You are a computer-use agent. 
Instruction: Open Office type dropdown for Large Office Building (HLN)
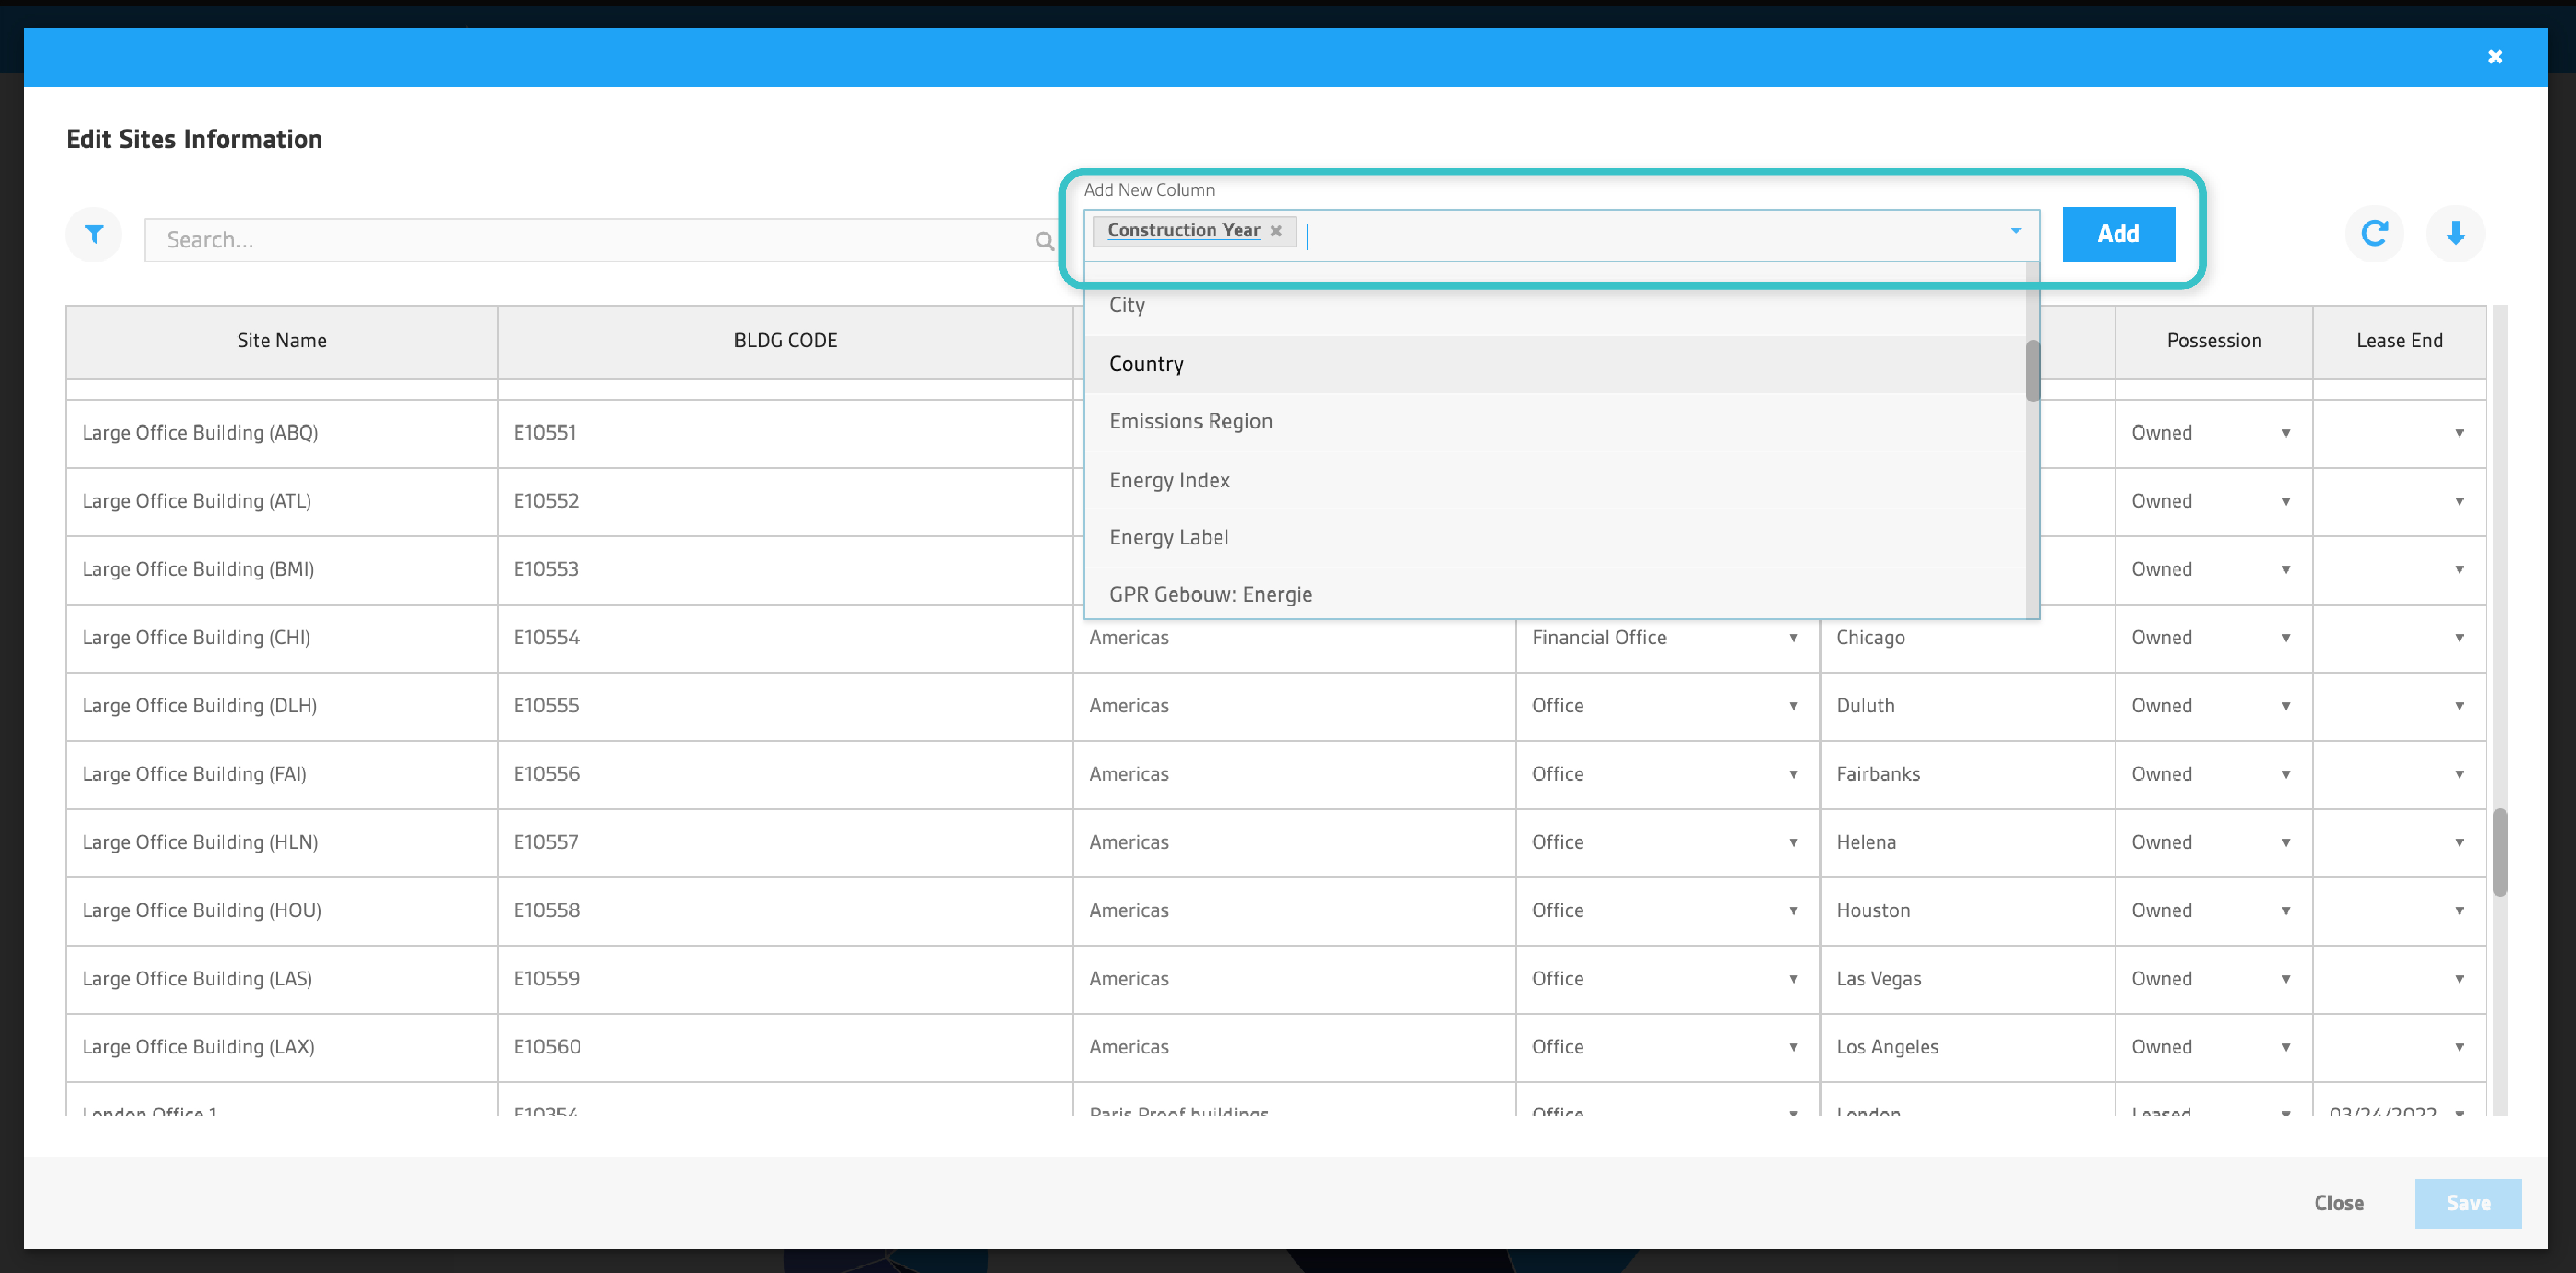1794,843
